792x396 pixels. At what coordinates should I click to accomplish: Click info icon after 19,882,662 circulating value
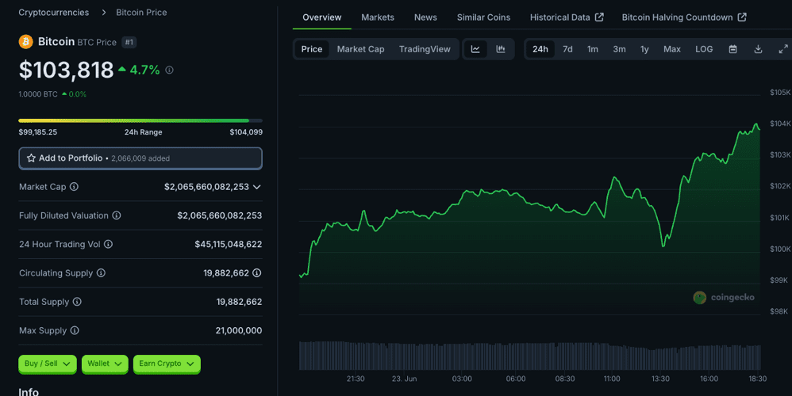[x=257, y=273]
